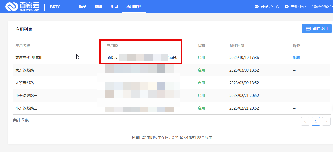333x152 pixels.
Task: Select page 1 in pagination
Action: (x=316, y=121)
